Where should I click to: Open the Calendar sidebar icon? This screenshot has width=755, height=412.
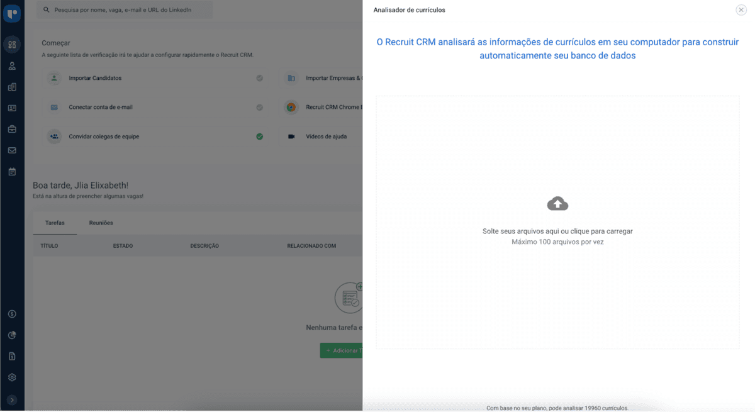(x=12, y=171)
